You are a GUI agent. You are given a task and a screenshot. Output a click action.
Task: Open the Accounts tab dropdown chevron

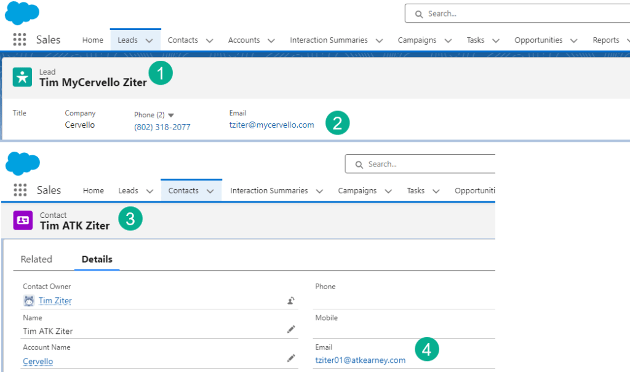(x=271, y=41)
